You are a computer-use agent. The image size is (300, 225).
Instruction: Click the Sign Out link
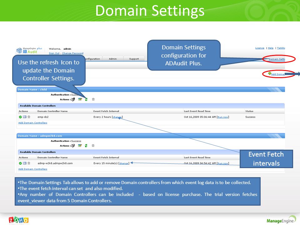[x=54, y=53]
